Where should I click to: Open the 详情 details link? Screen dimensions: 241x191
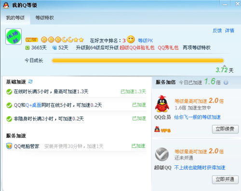pos(229,30)
